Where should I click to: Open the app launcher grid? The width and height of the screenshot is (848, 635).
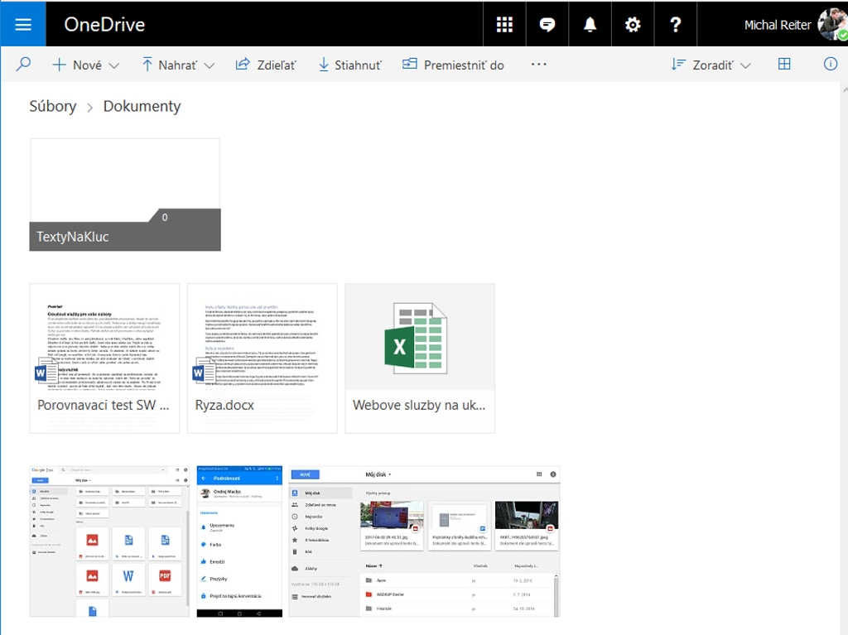click(x=504, y=24)
